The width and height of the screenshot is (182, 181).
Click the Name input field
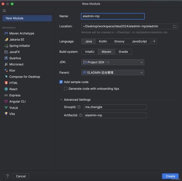point(113,16)
